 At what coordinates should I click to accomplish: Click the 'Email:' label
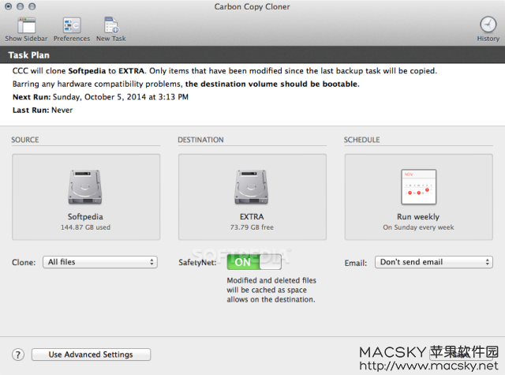(356, 263)
